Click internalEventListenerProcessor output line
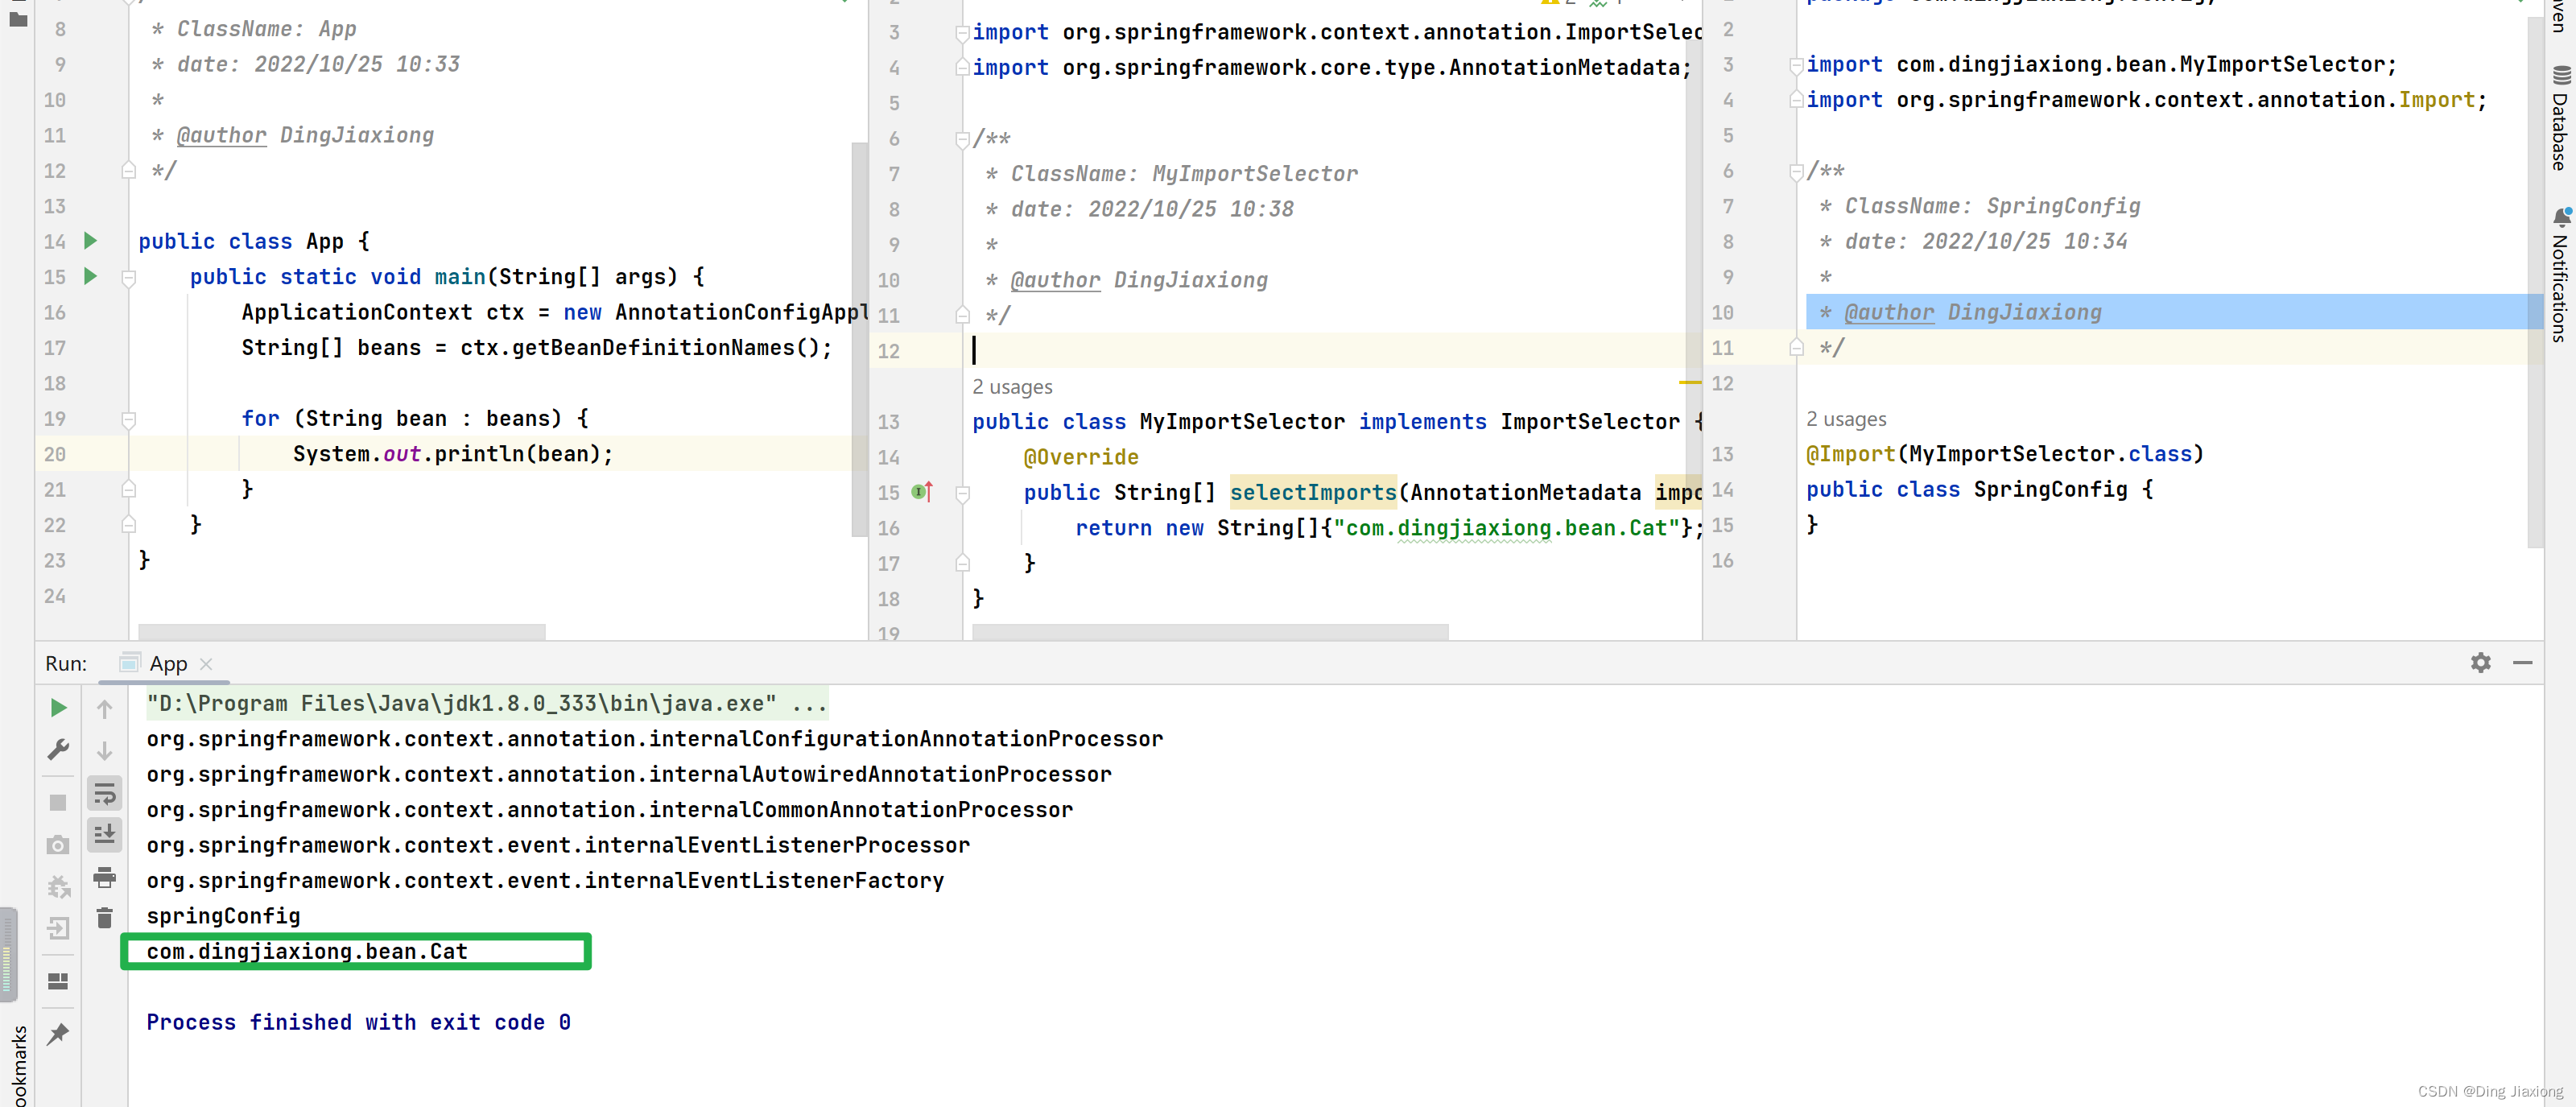 pos(558,845)
